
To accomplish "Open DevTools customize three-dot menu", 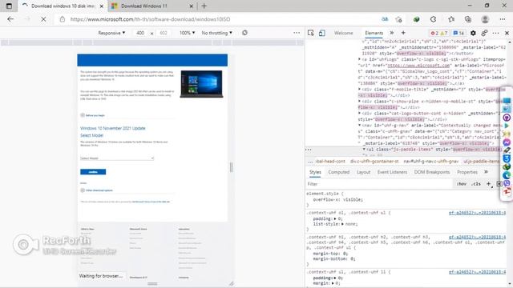I will click(495, 33).
